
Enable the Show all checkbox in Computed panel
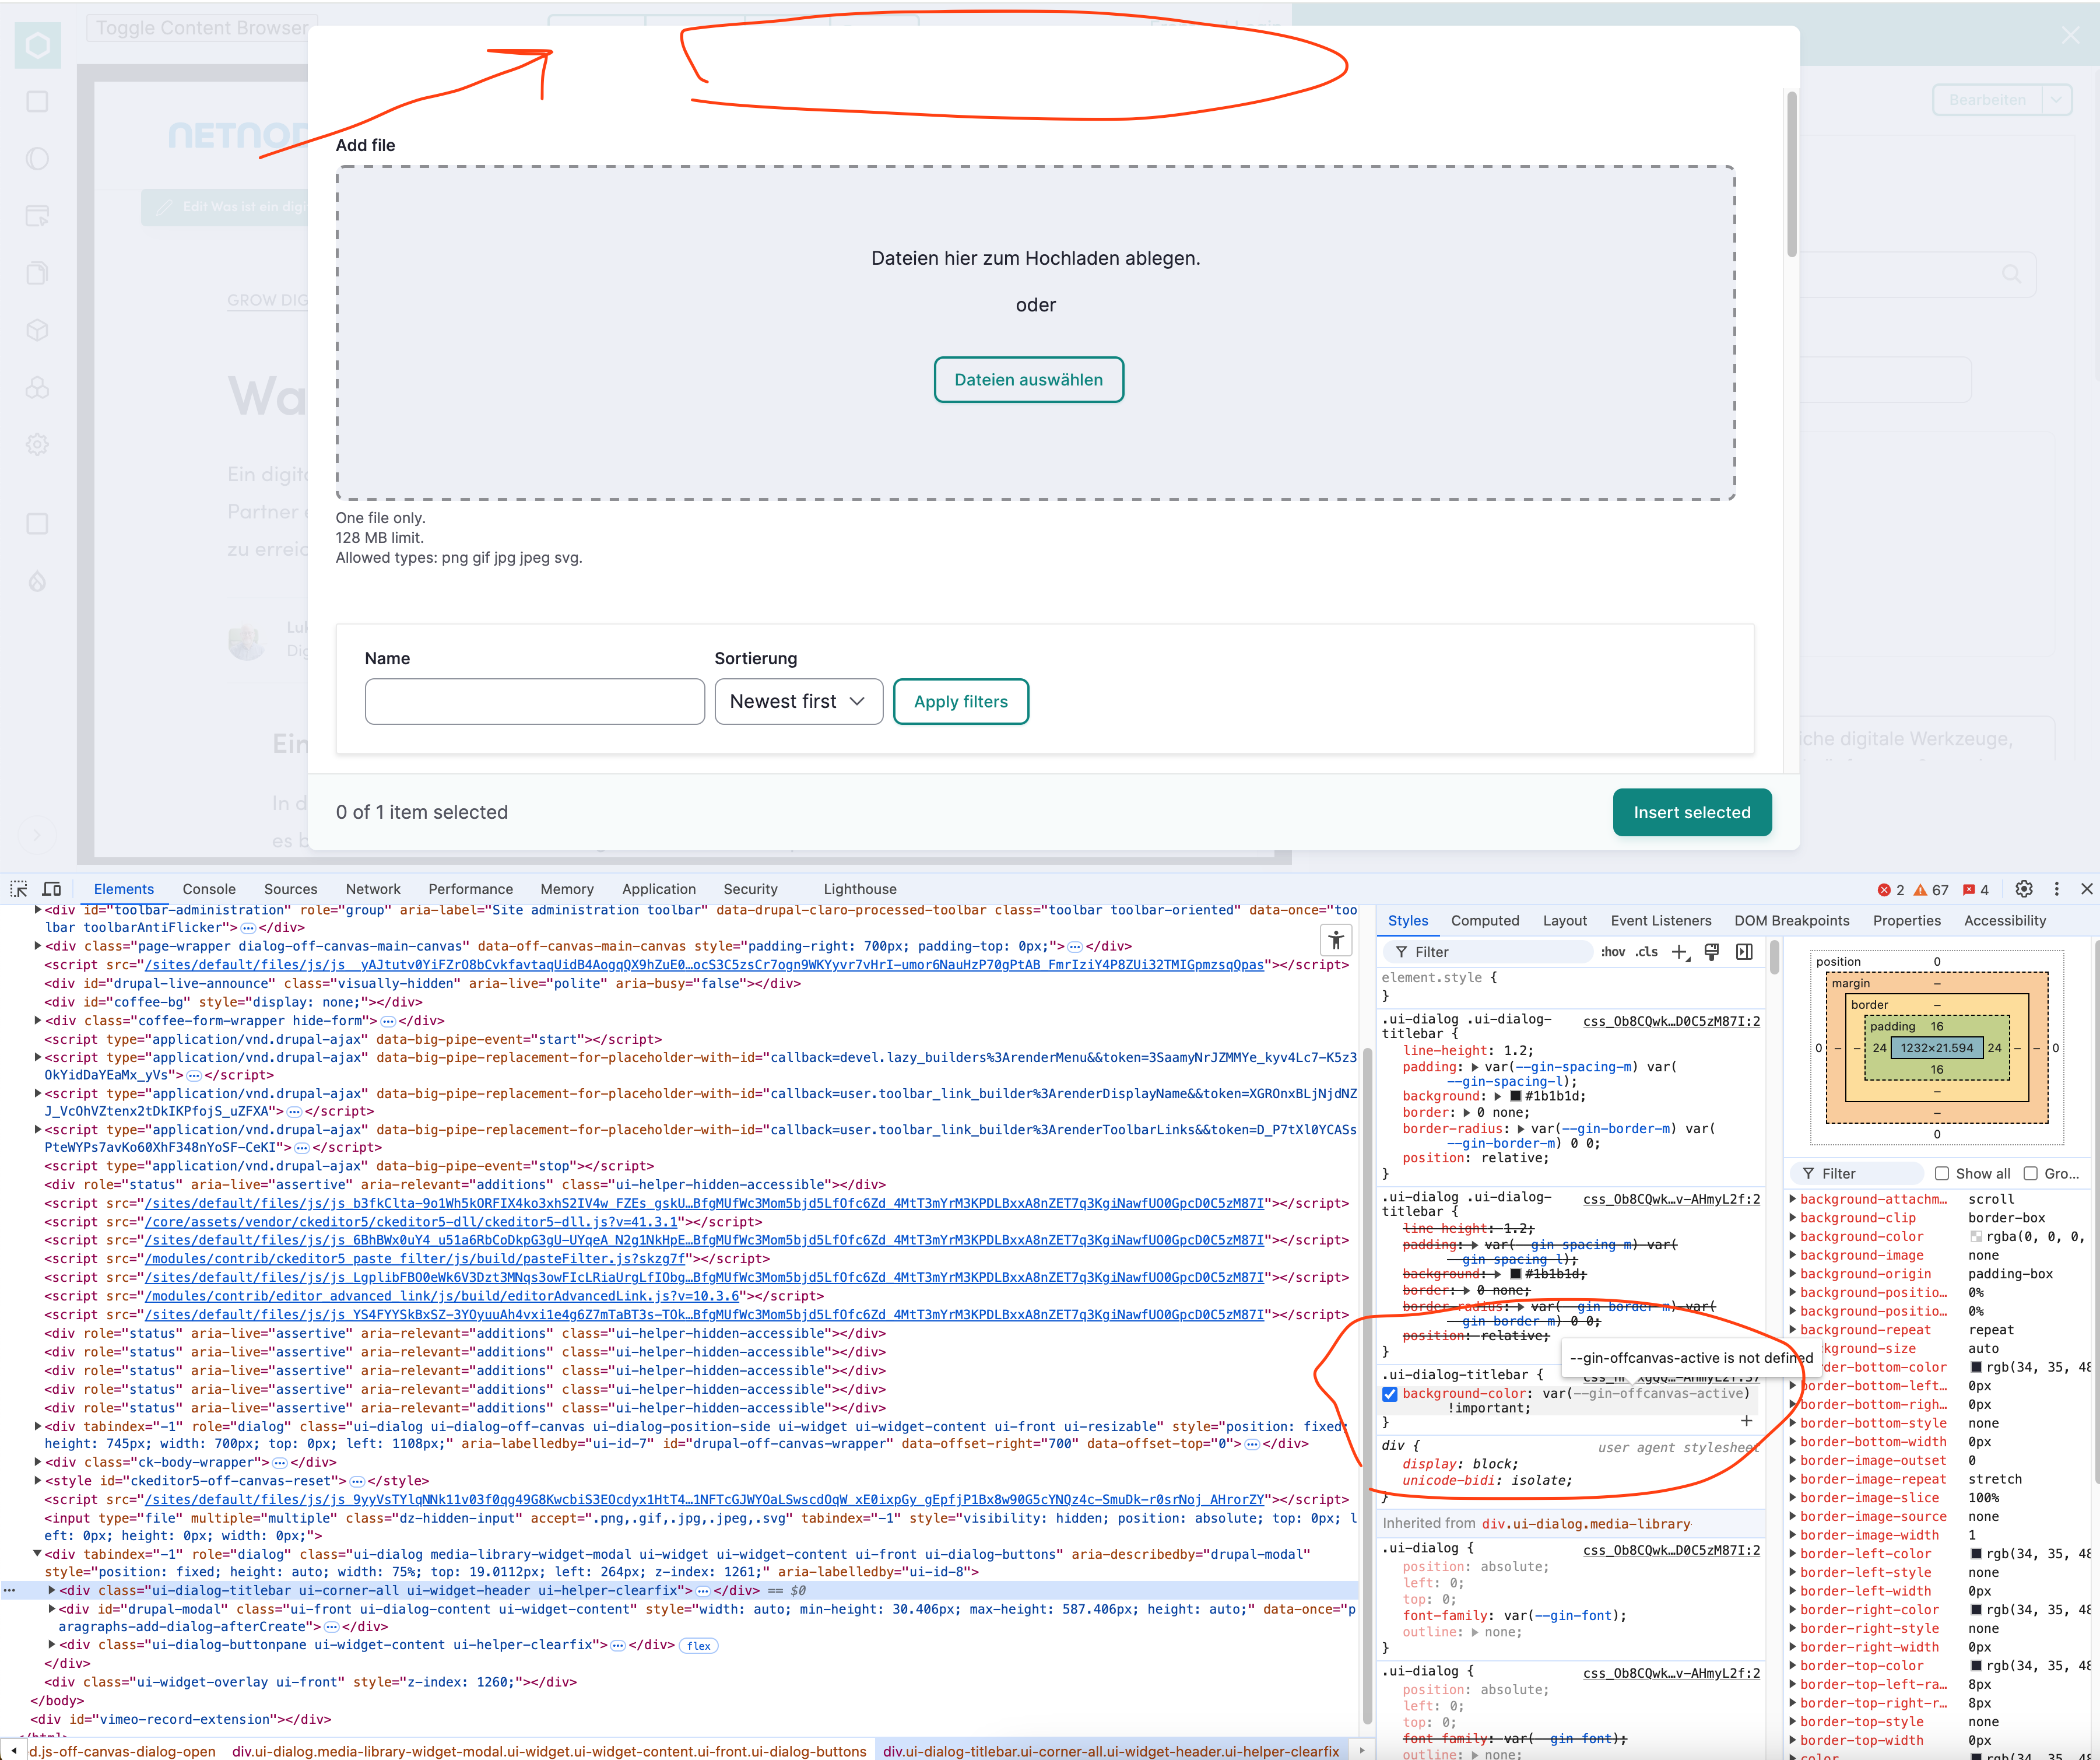[1941, 1173]
